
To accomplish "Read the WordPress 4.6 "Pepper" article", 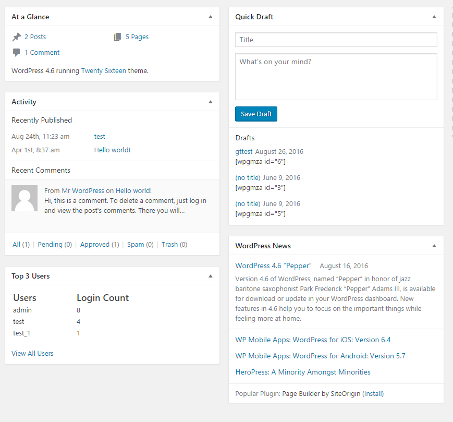I will 273,266.
